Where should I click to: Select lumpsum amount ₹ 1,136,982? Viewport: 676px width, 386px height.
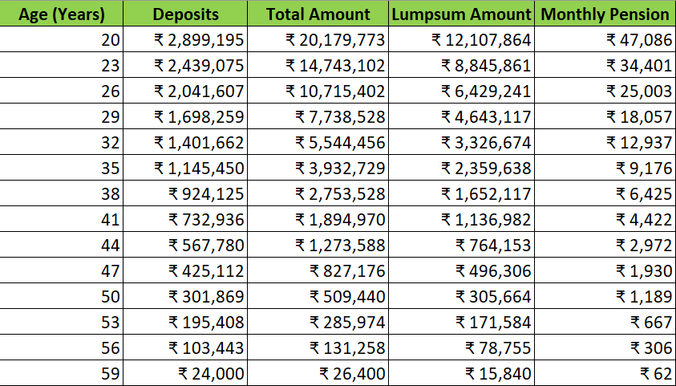(486, 220)
